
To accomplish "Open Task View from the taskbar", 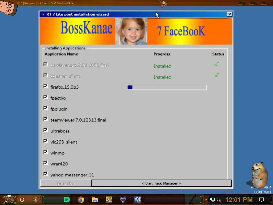I will 35,200.
